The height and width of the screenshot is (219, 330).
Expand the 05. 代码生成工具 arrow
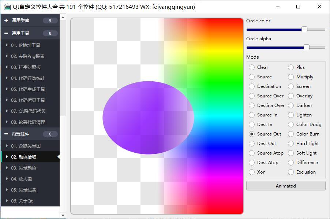click(x=7, y=89)
